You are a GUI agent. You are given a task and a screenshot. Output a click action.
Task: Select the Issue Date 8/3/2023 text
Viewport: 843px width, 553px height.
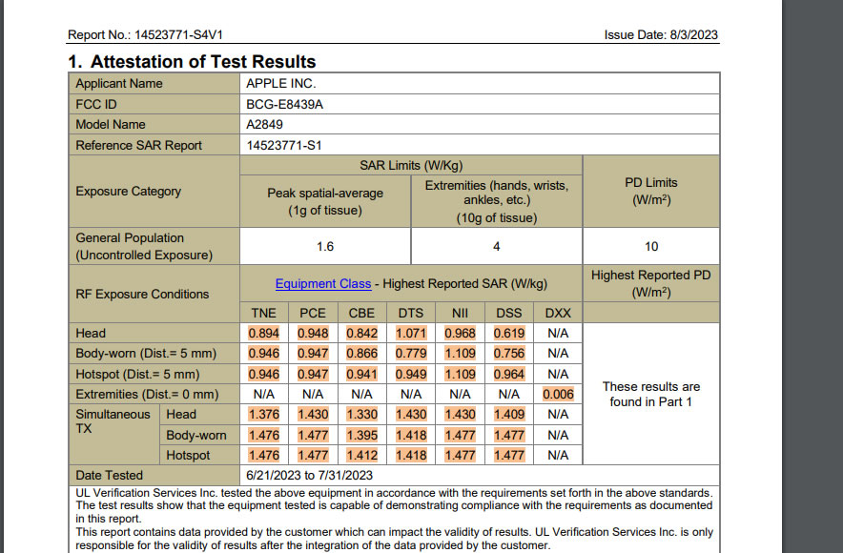661,35
